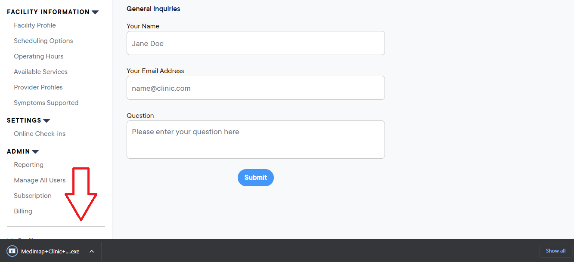Go to Scheduling Options
Viewport: 574px width, 262px height.
click(x=43, y=41)
